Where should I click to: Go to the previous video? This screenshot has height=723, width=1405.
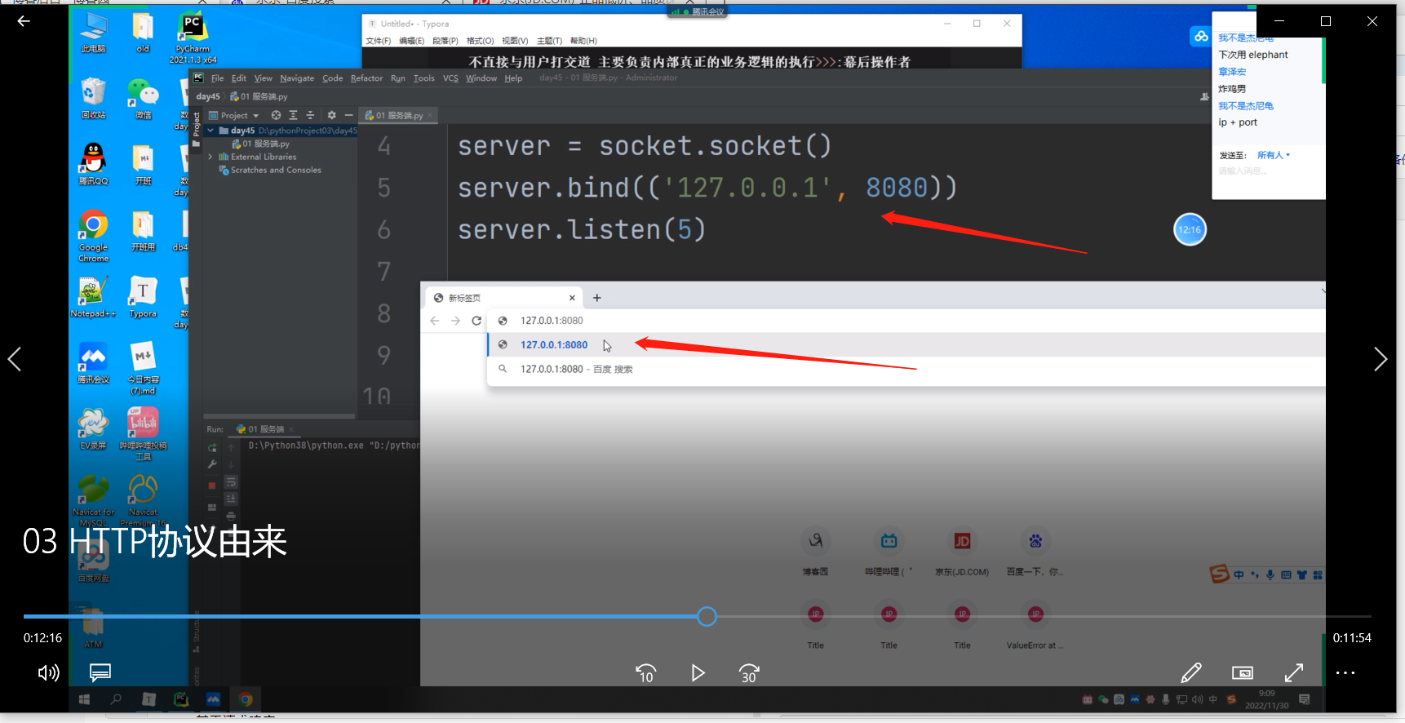click(x=14, y=359)
